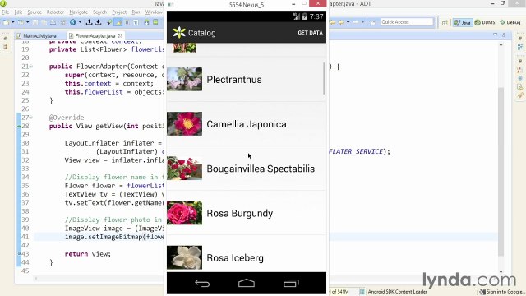Click the emulator list scroll indicator
Screen dimensions: 526x296
coord(324,78)
